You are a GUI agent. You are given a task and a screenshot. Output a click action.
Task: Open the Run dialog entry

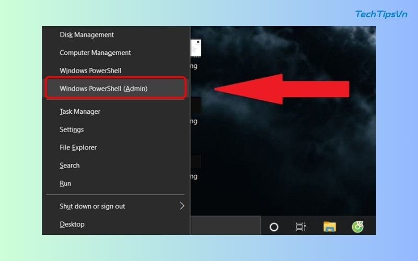coord(115,183)
